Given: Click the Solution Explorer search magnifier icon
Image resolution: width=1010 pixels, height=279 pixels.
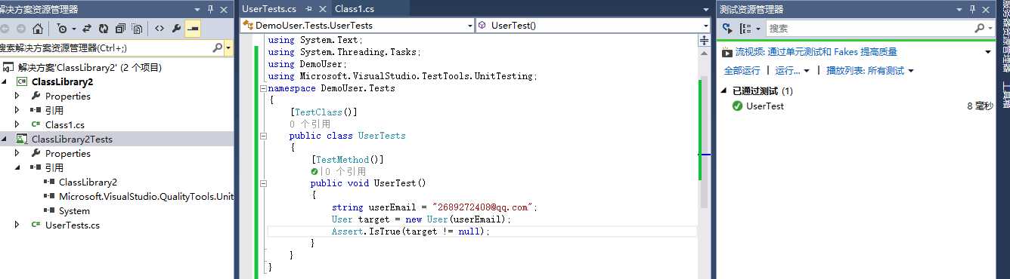Looking at the screenshot, I should point(217,48).
